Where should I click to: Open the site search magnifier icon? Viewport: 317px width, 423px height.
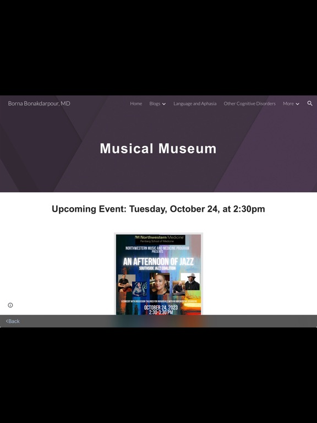310,104
